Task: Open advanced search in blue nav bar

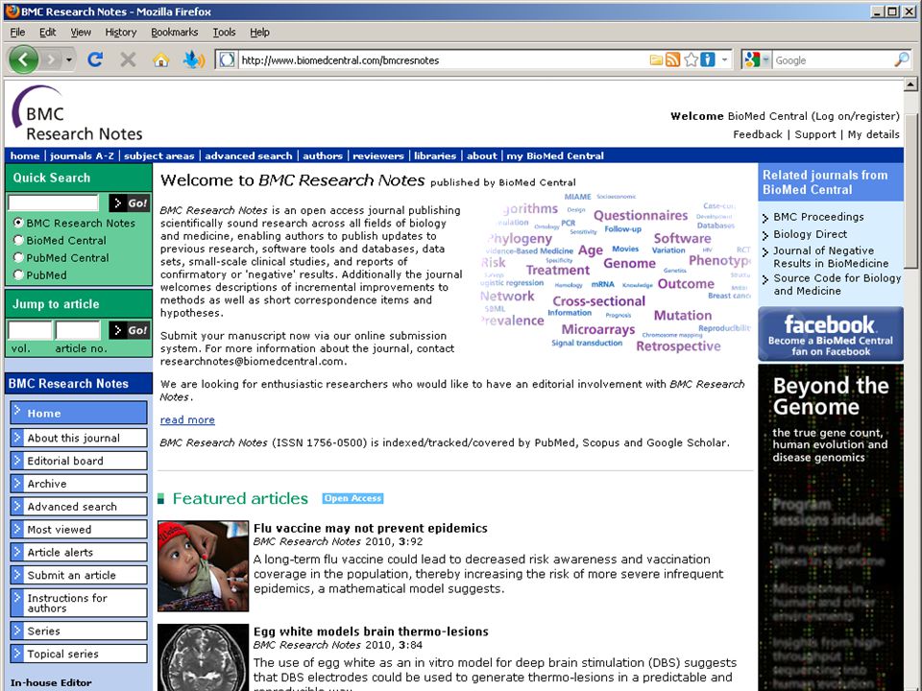Action: [x=248, y=155]
